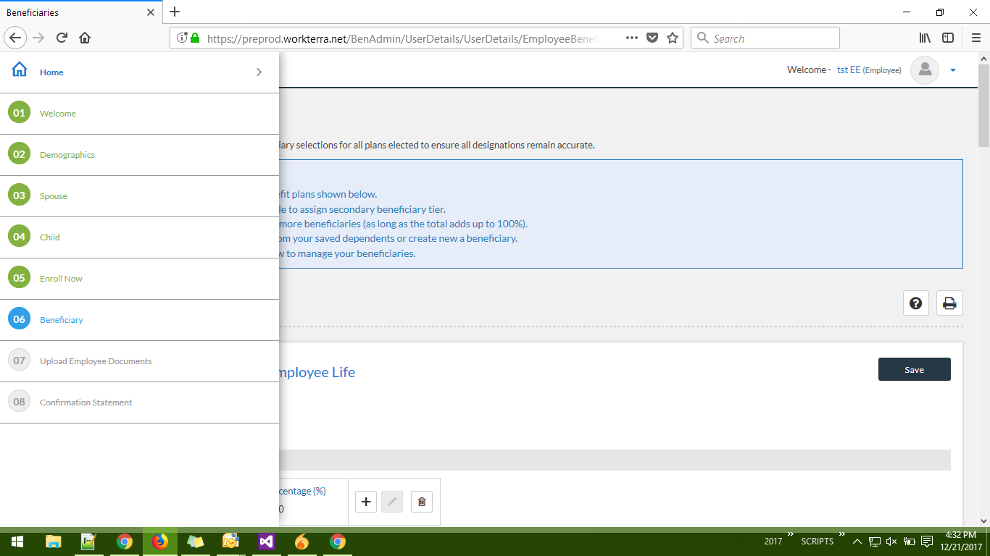Screen dimensions: 990x556
Task: Click the page scroll-up arrow
Action: coord(983,58)
